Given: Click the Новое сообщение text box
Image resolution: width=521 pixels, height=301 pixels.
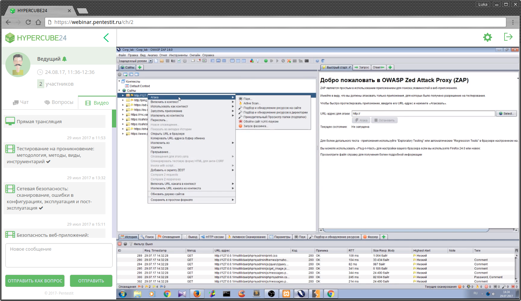Looking at the screenshot, I should tap(59, 255).
